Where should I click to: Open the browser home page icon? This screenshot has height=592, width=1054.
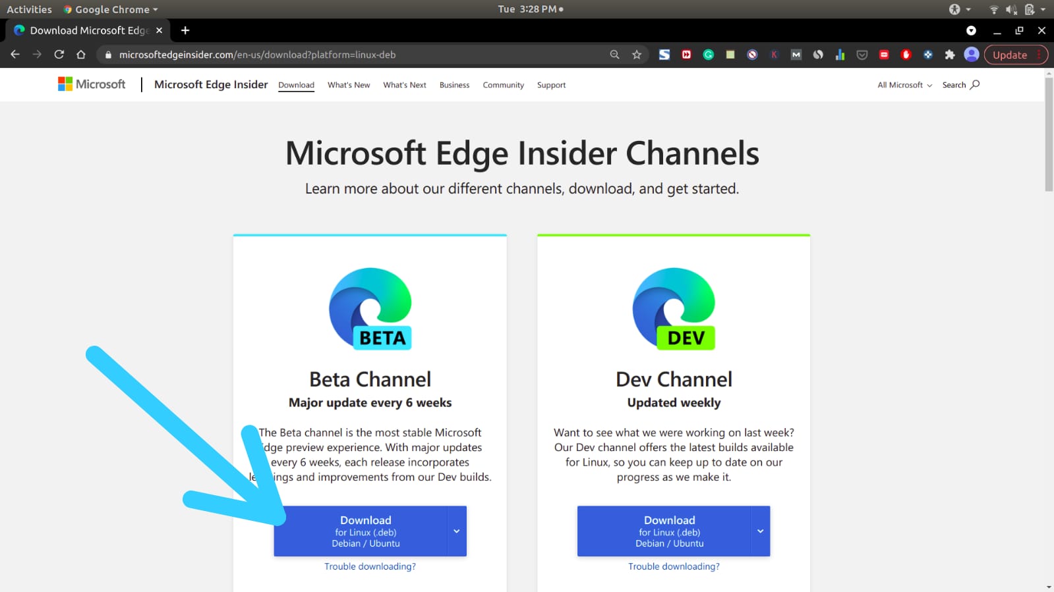point(81,55)
